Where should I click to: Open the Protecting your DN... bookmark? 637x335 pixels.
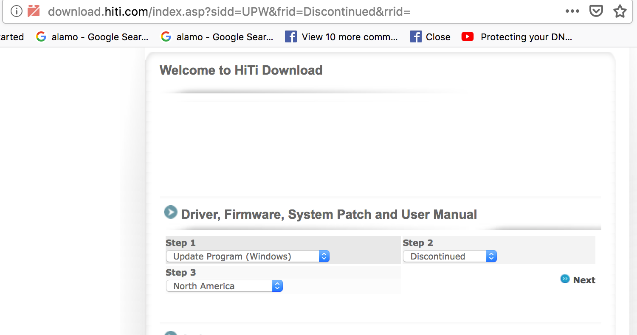(517, 37)
